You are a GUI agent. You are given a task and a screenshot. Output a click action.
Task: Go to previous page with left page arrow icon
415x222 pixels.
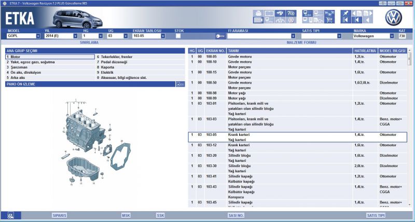click(x=356, y=13)
